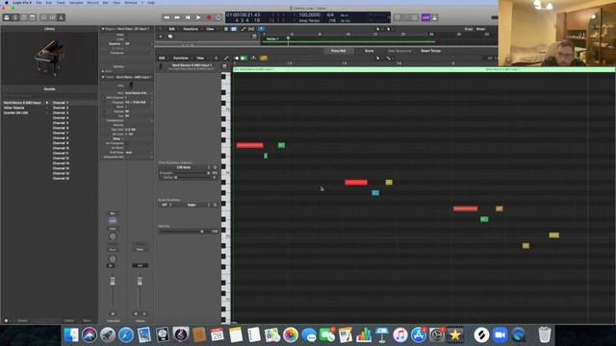Toggle the Inspector button in control bar
The image size is (616, 346).
(x=15, y=17)
